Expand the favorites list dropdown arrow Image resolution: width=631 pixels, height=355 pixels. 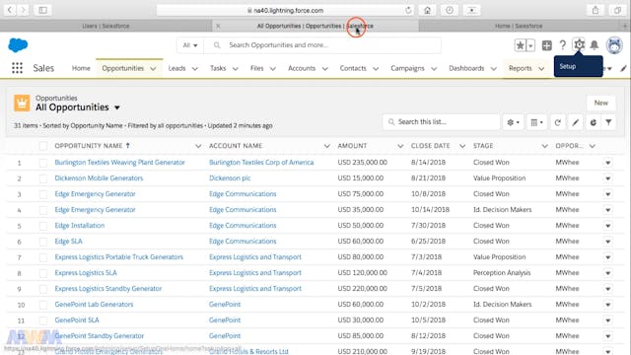coord(530,45)
